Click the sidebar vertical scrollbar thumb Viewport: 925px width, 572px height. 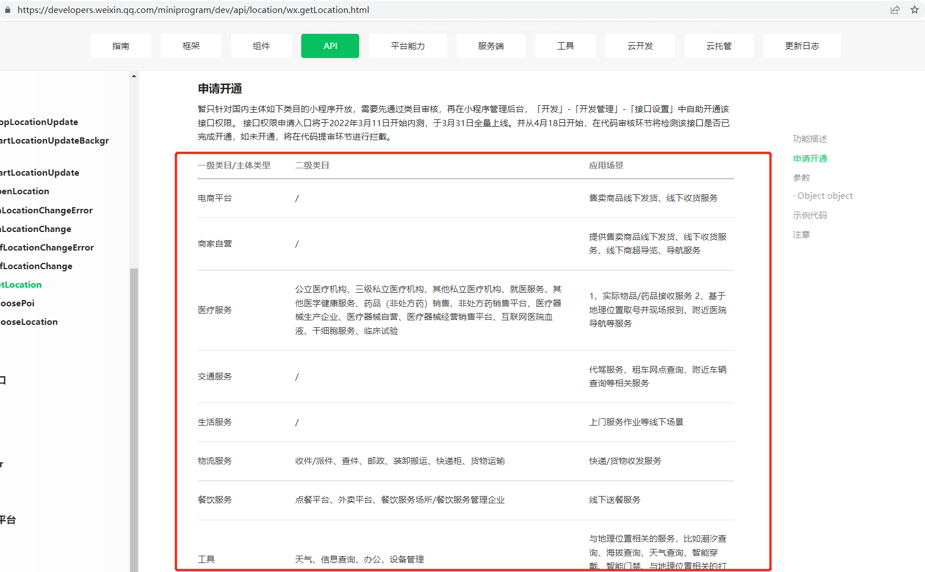pyautogui.click(x=134, y=417)
